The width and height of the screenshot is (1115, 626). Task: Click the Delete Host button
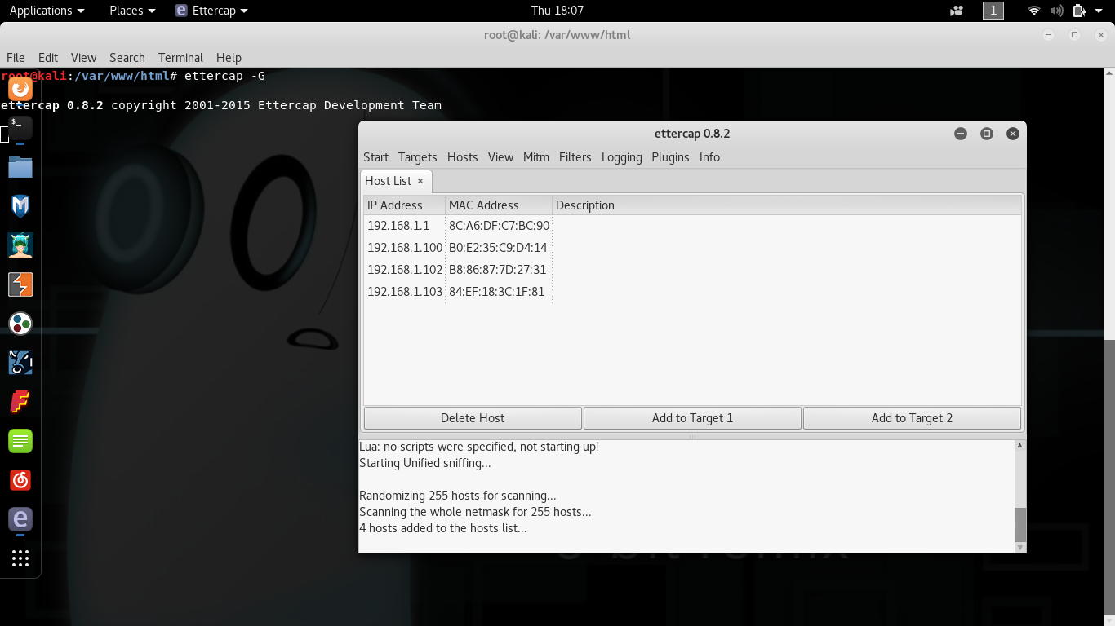coord(473,418)
